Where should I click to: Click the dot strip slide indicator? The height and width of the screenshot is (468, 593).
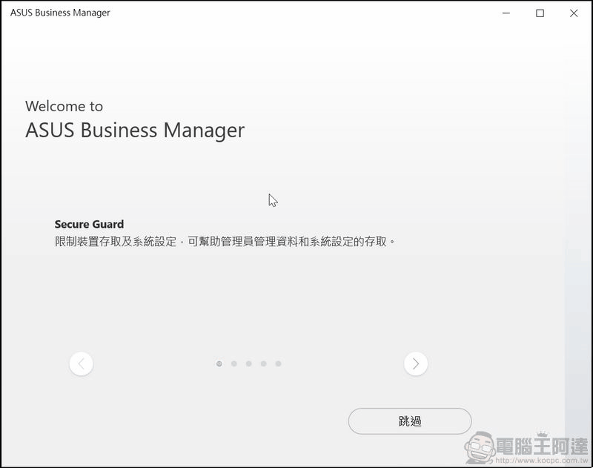pyautogui.click(x=248, y=363)
